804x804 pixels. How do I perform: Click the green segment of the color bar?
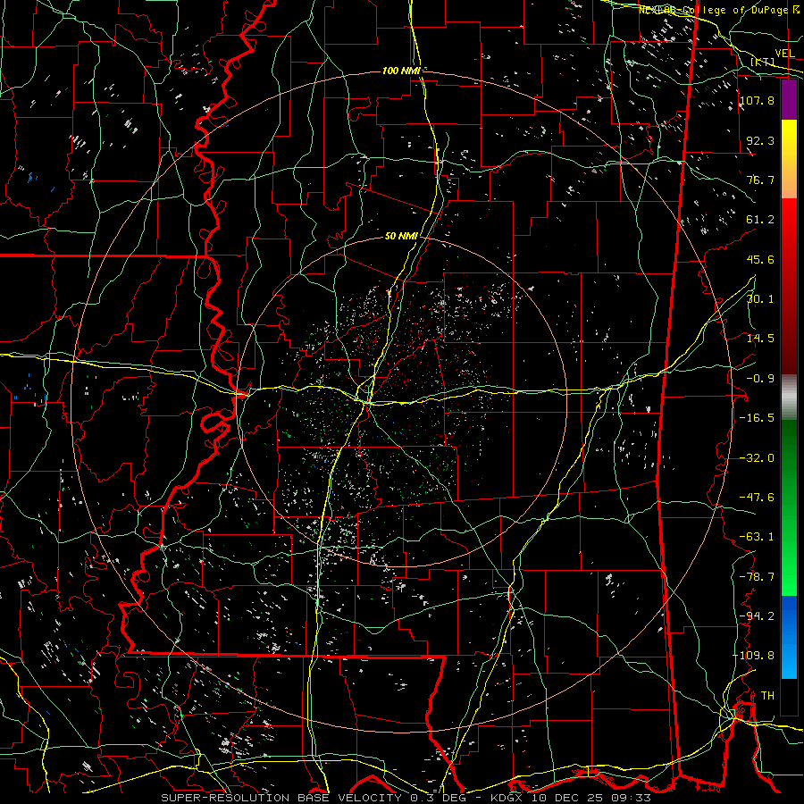click(x=789, y=507)
